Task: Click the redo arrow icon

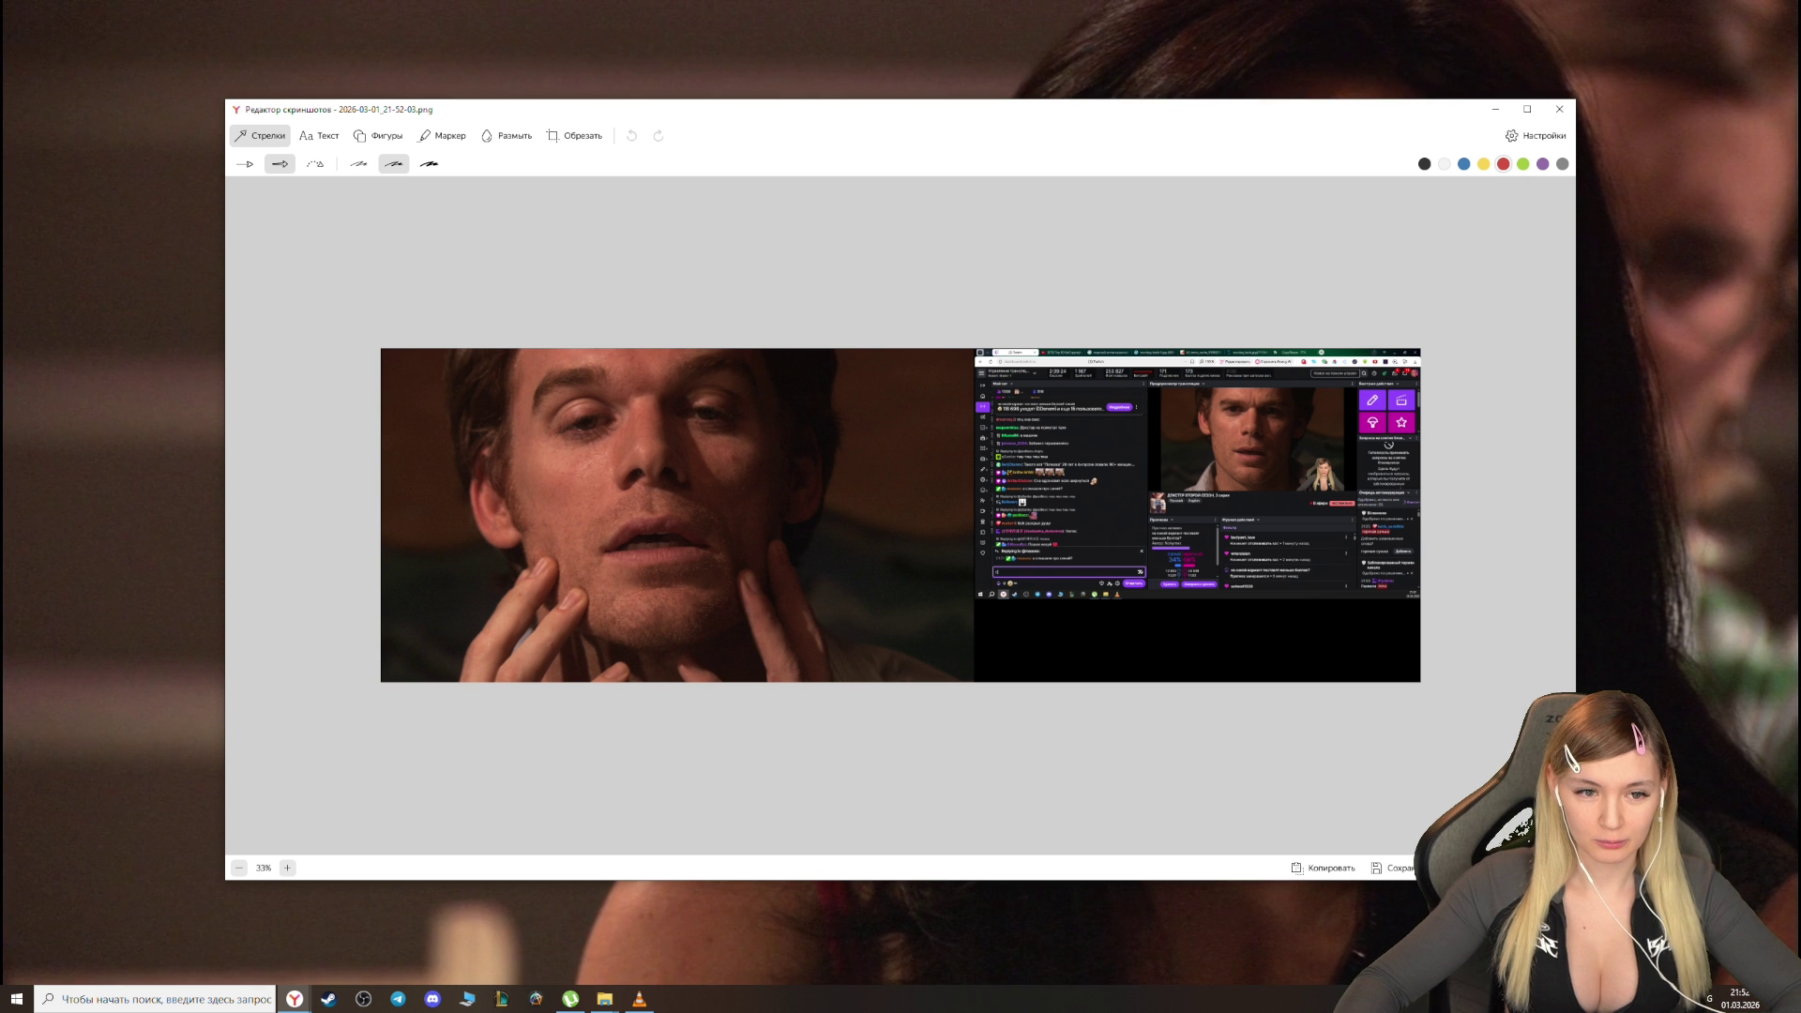Action: tap(658, 136)
